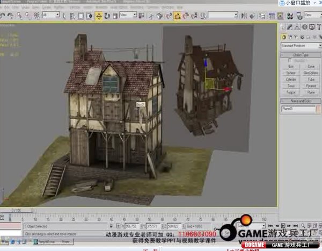Select the Lights category icon
Image resolution: width=322 pixels, height=251 pixels.
pos(296,36)
